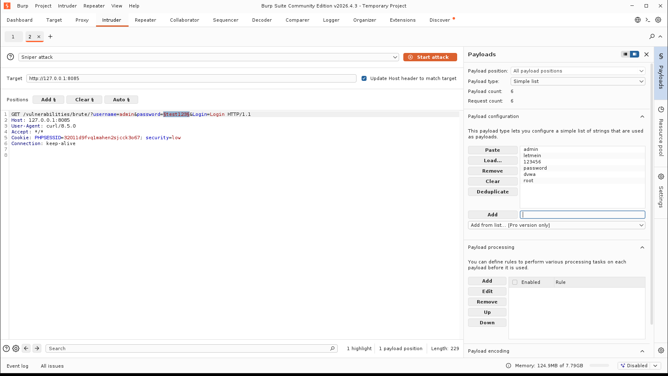Open editor help icon beside search bar
The width and height of the screenshot is (668, 376).
(6, 348)
